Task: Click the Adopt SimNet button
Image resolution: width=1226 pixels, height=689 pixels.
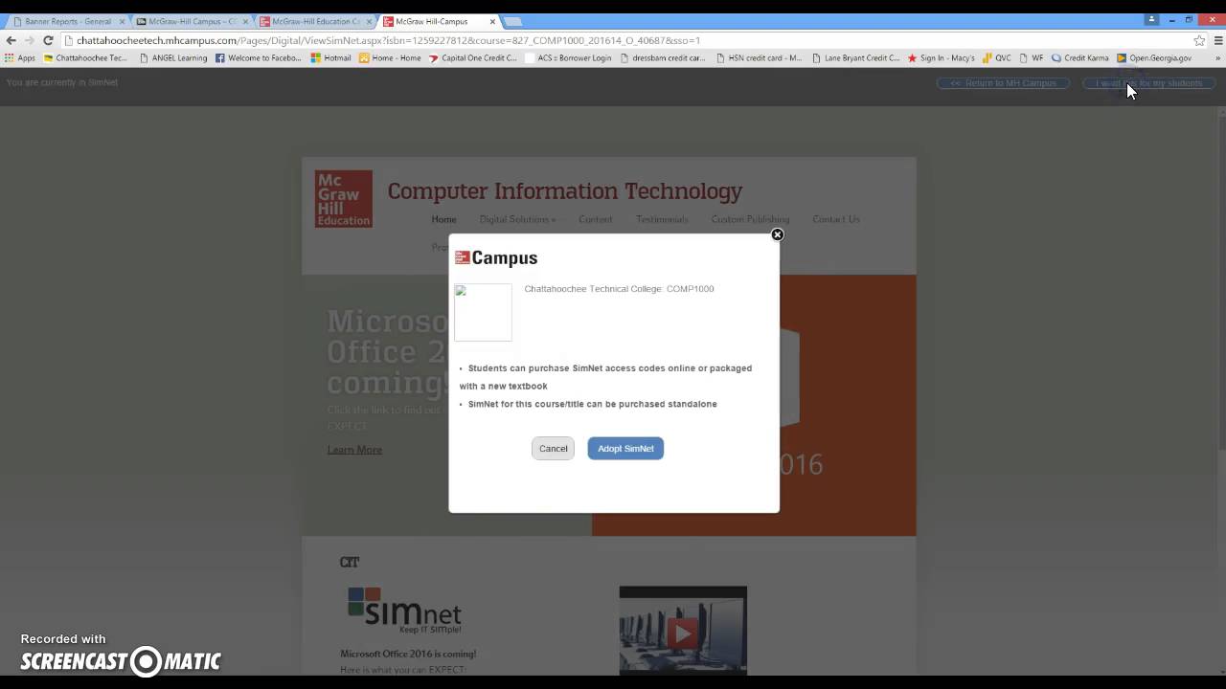Action: 625,449
